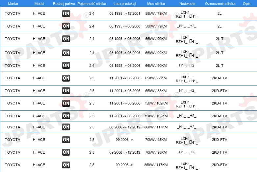The image size is (257, 172).
Task: Click the Opis column header
Action: point(246,4)
